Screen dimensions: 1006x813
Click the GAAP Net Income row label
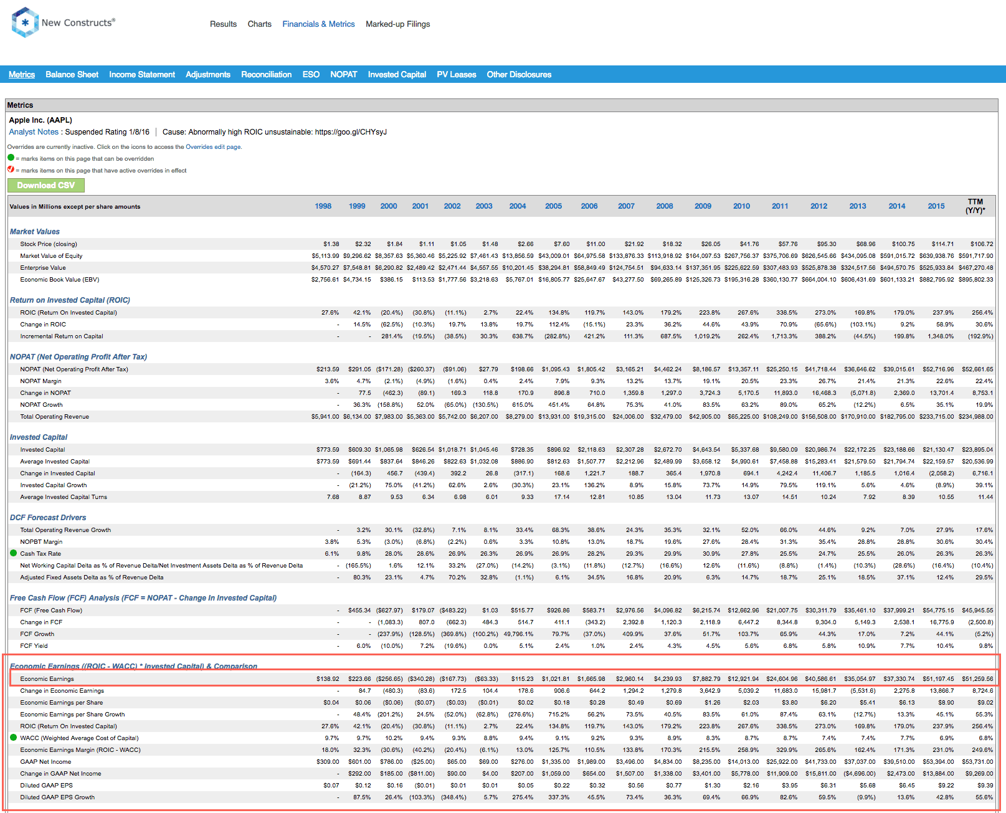pyautogui.click(x=45, y=762)
